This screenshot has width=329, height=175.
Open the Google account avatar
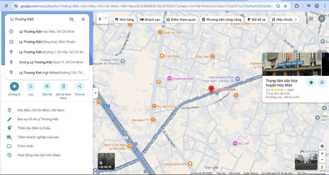click(322, 19)
